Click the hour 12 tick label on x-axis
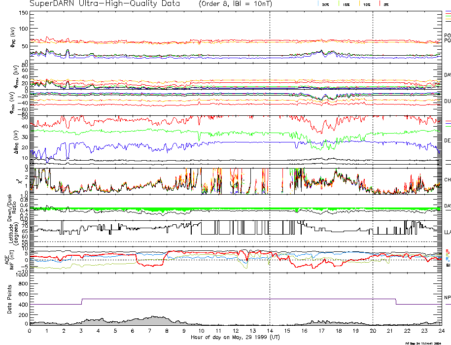 tap(235, 331)
